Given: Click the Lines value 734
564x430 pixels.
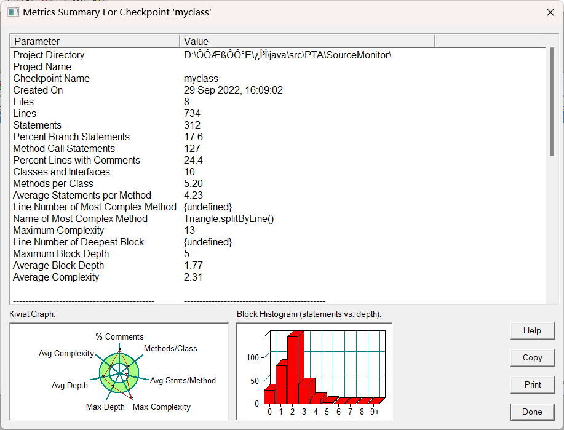Looking at the screenshot, I should pos(192,113).
